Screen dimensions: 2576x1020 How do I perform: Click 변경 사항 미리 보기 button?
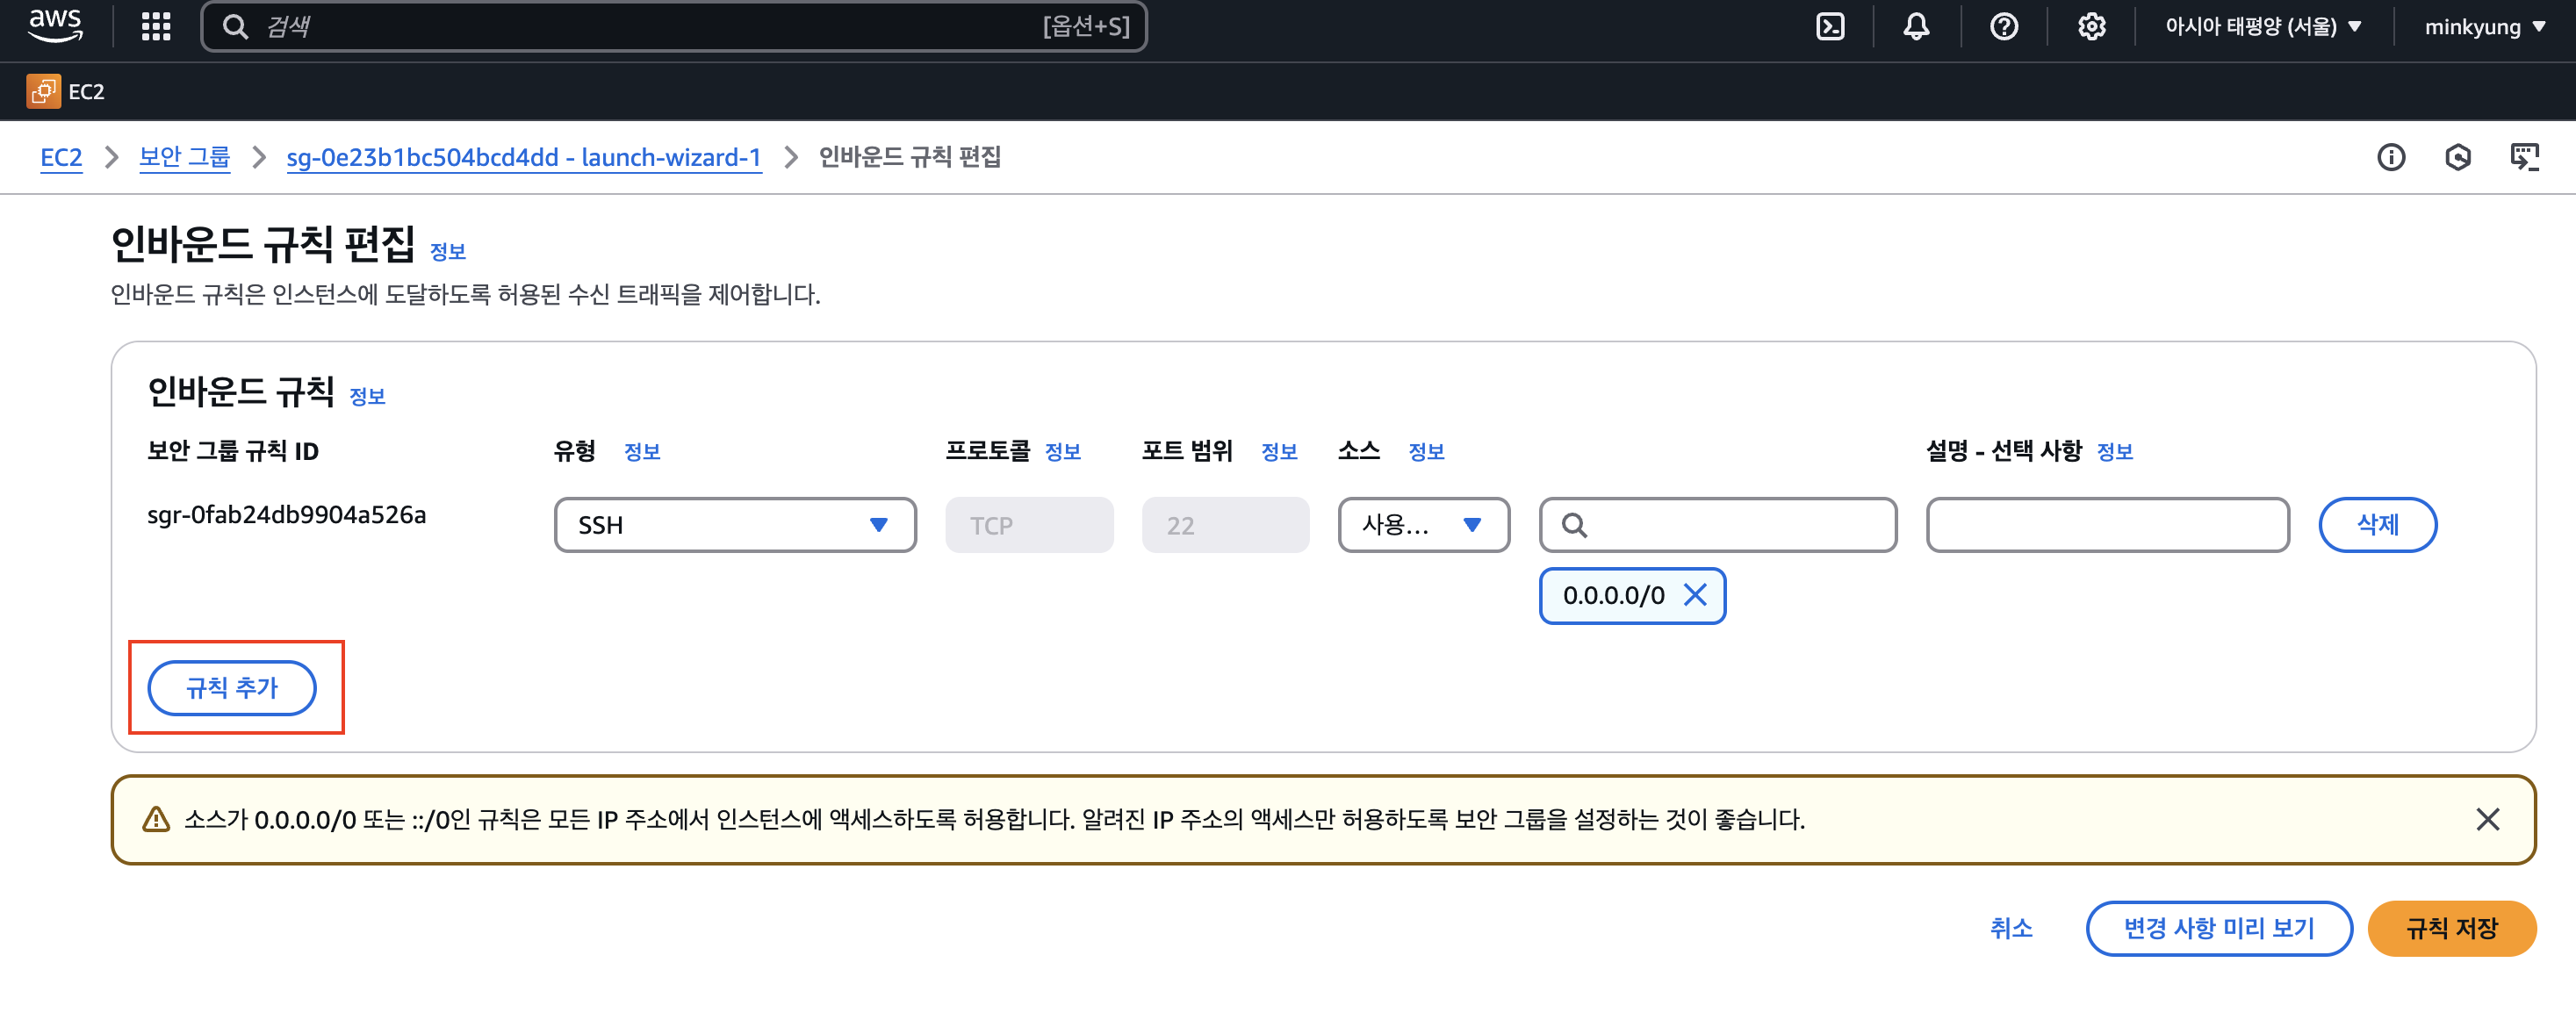(2218, 929)
